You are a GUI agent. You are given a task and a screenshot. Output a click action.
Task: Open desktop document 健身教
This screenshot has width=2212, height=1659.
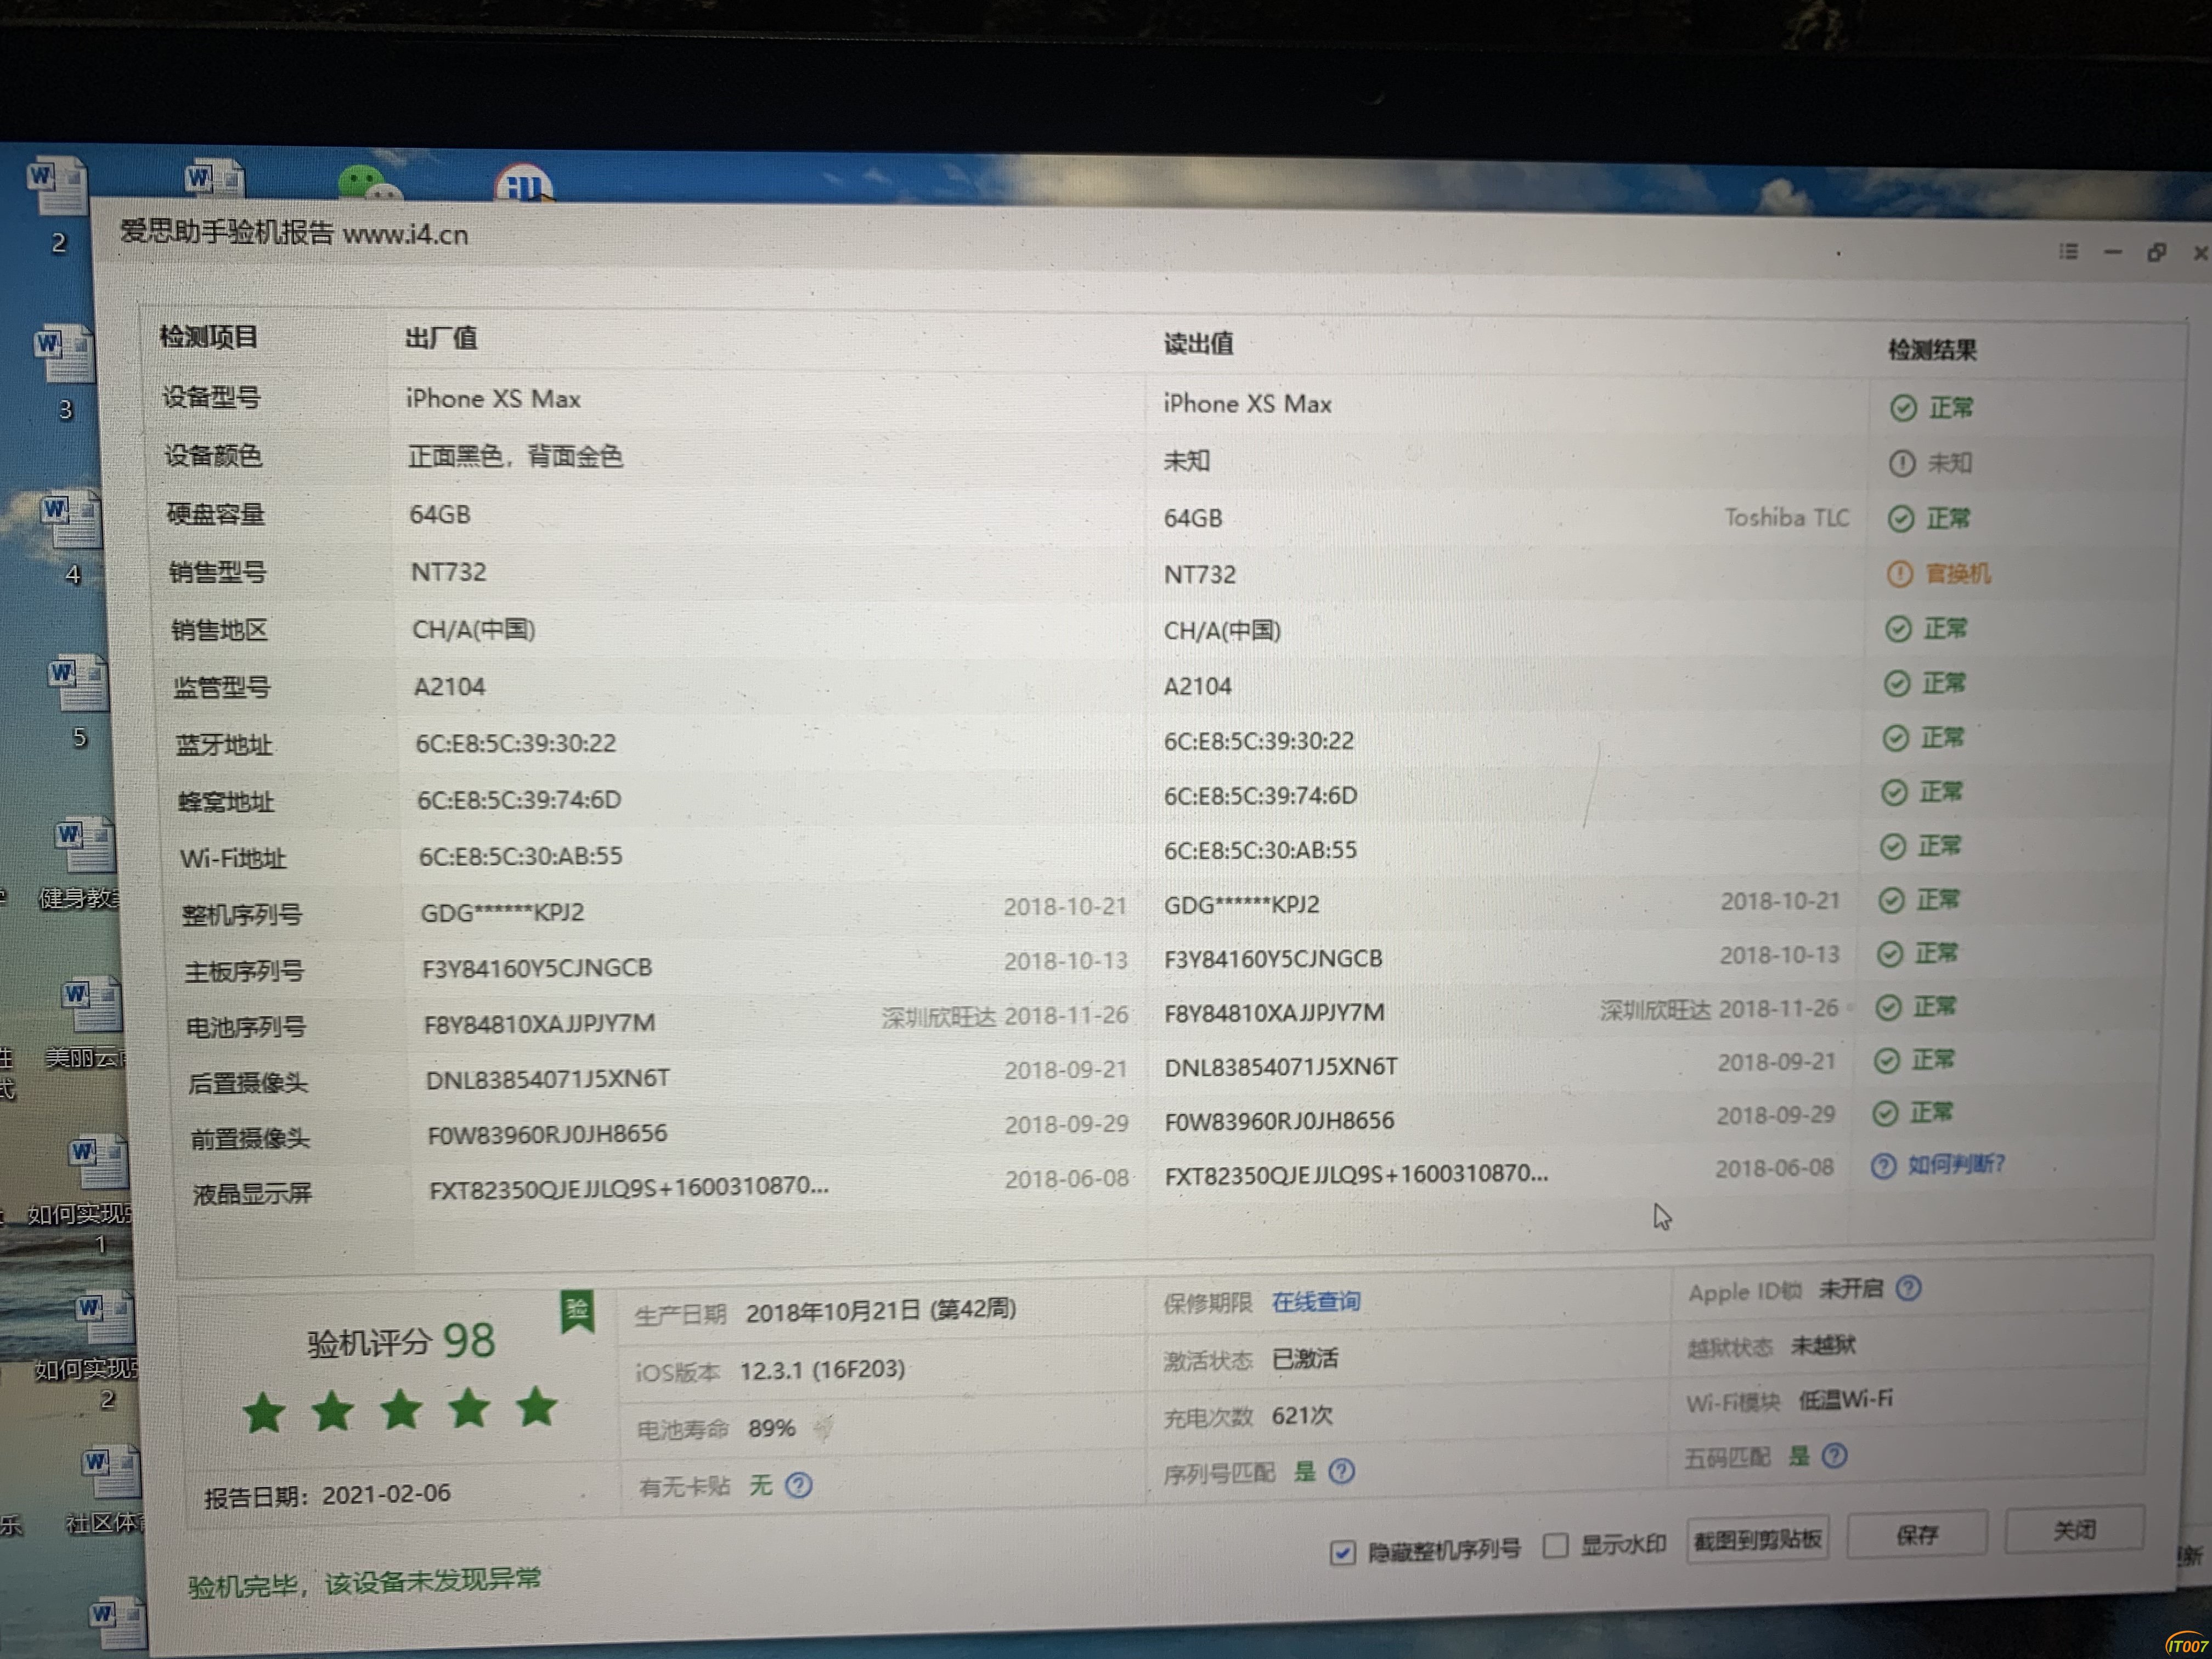click(x=84, y=845)
